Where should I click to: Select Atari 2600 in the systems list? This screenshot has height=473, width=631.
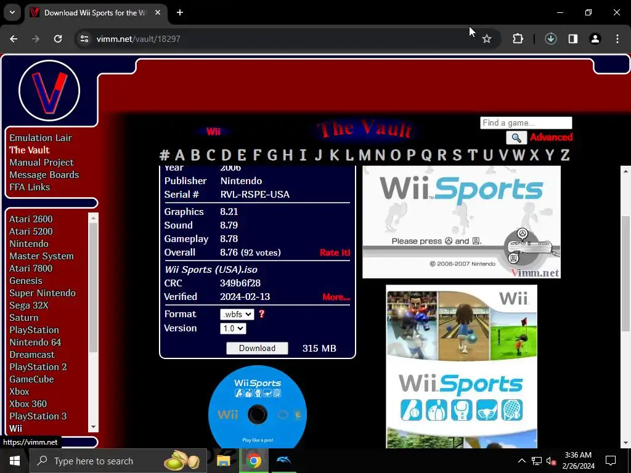[31, 219]
